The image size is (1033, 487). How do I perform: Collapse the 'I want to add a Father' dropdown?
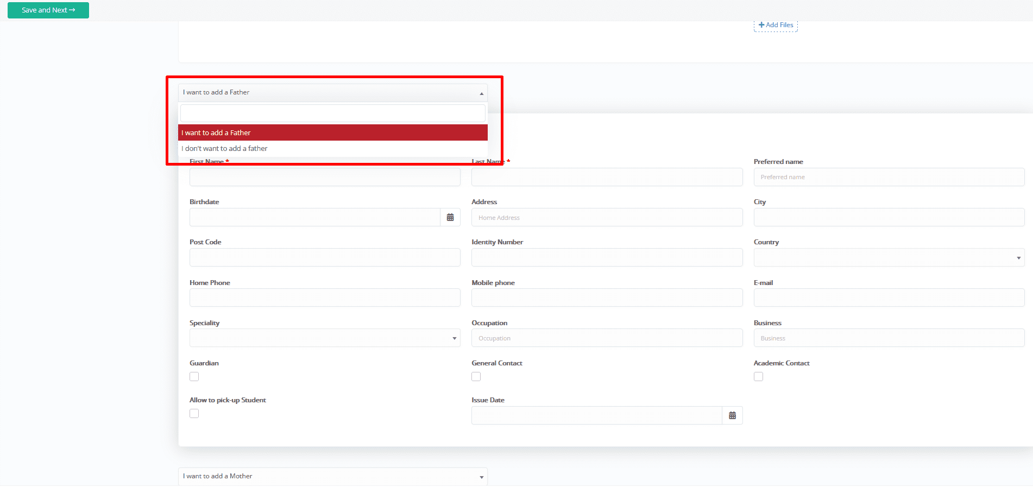(x=333, y=93)
